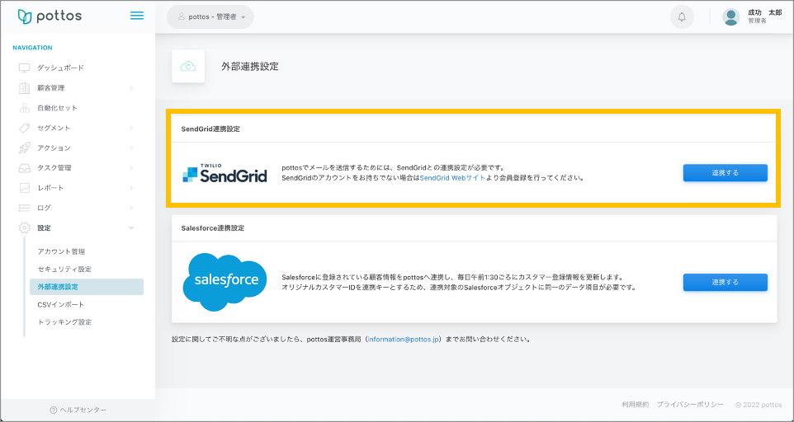This screenshot has width=794, height=422.
Task: Click 連携する button for SendGrid
Action: pos(725,173)
